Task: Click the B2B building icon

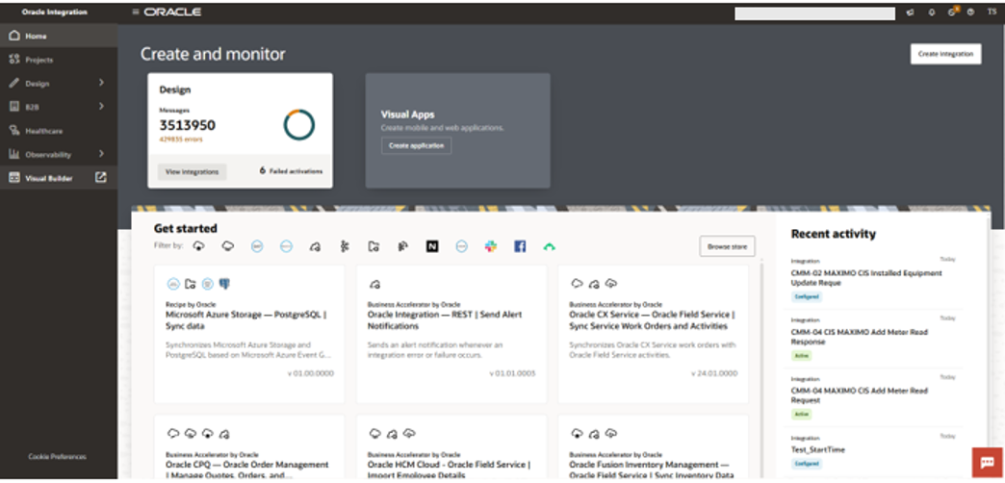Action: (x=14, y=107)
